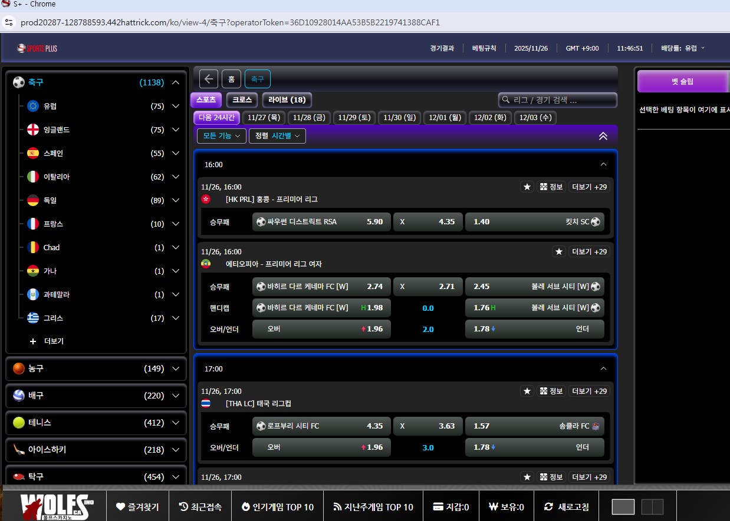
Task: Select single-pane layout view toggle
Action: tap(623, 507)
